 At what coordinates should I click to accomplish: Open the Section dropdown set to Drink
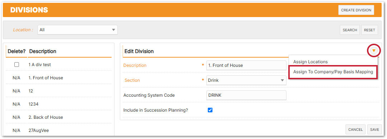tap(246, 80)
